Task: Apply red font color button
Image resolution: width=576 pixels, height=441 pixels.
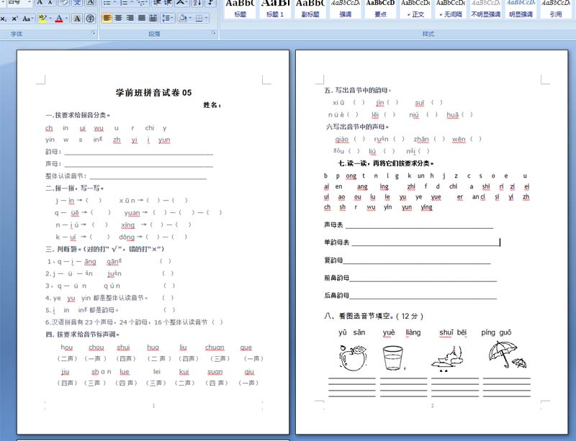Action: coord(59,19)
